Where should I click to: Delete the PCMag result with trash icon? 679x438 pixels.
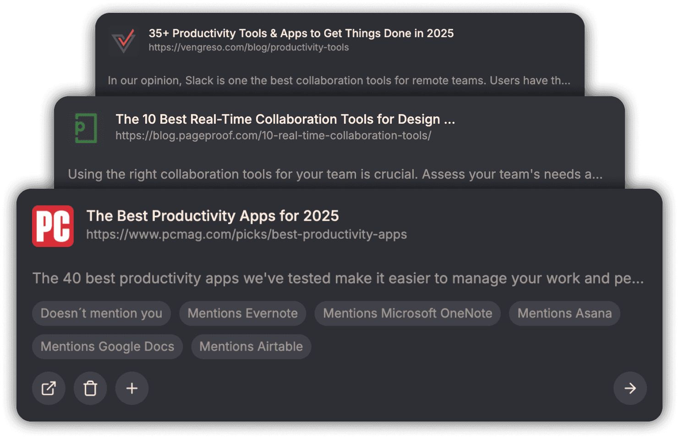(x=90, y=388)
